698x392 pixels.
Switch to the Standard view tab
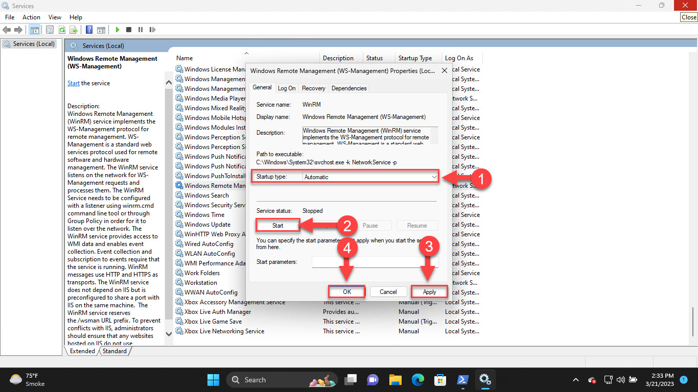coord(114,351)
